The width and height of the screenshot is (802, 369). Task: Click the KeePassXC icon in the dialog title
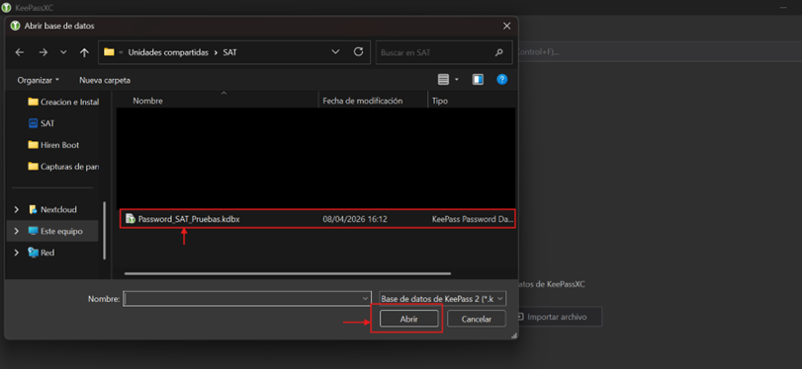[x=16, y=26]
